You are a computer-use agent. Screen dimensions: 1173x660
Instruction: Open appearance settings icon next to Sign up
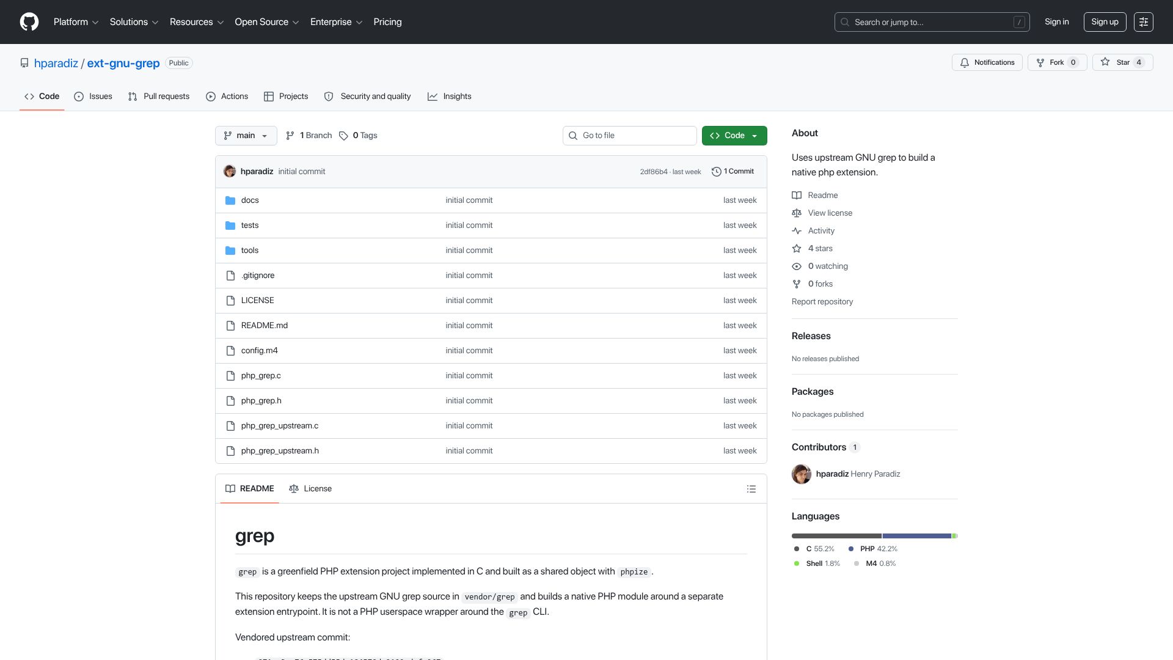tap(1144, 22)
